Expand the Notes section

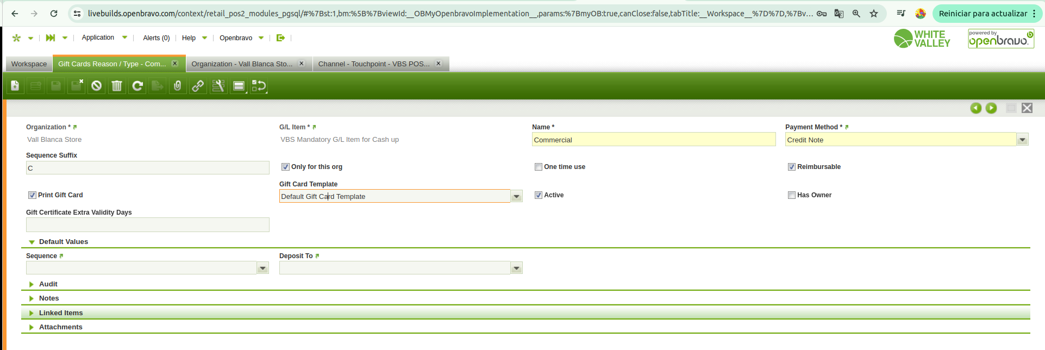click(x=32, y=298)
